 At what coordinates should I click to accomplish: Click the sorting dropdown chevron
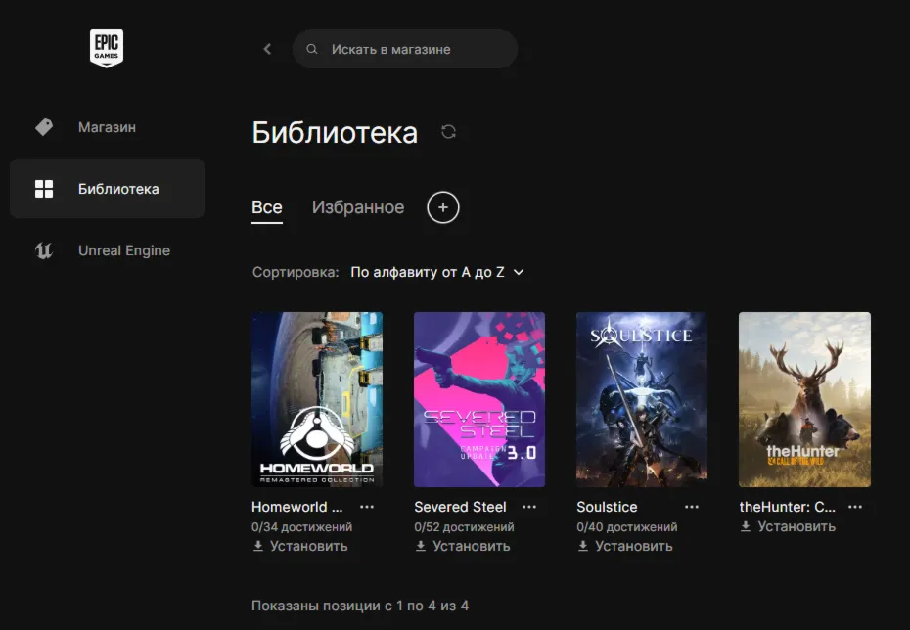(x=519, y=272)
